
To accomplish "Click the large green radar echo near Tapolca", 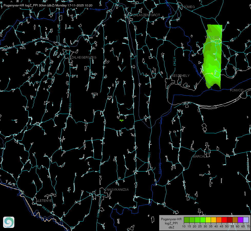I will (x=213, y=56).
